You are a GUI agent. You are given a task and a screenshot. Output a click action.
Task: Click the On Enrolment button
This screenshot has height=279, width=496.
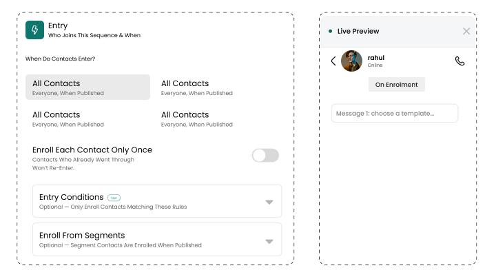click(396, 85)
